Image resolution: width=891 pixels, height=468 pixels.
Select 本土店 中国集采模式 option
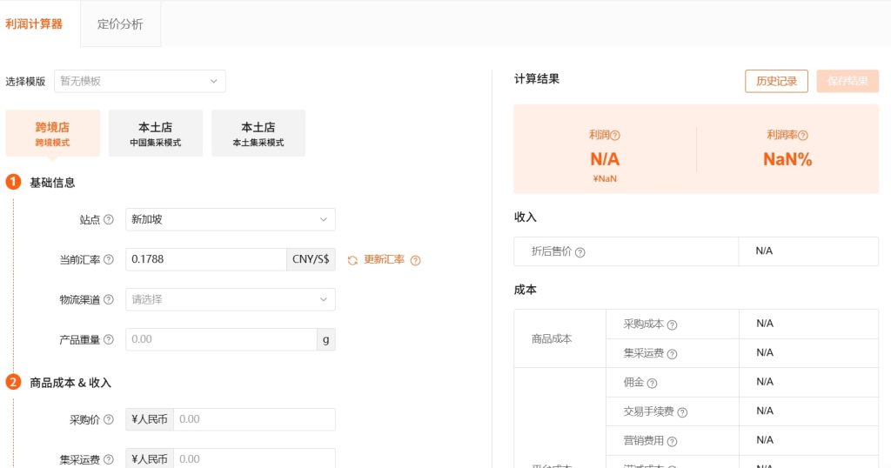click(155, 133)
